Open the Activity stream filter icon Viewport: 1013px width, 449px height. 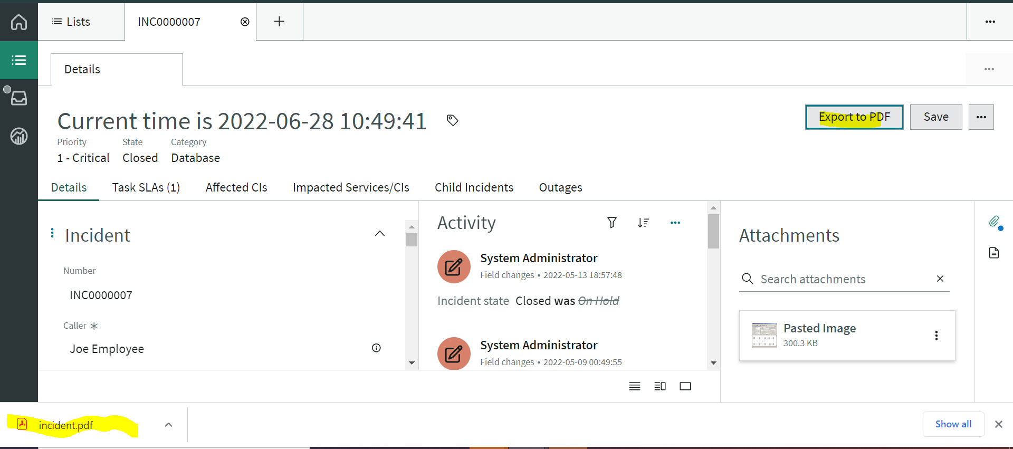[612, 223]
